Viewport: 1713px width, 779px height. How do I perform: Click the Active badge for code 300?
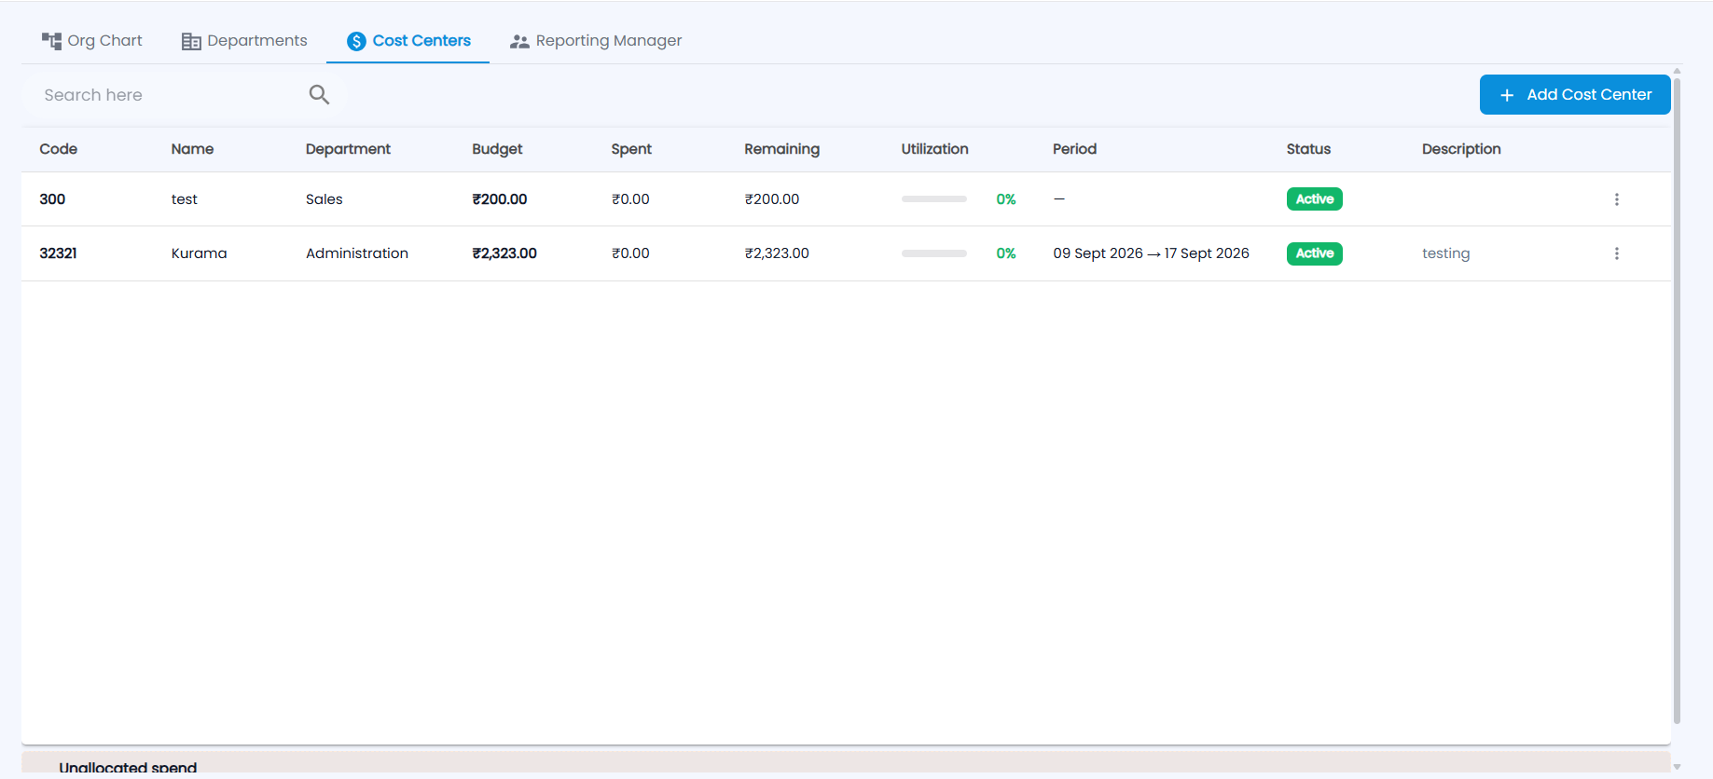click(x=1315, y=199)
